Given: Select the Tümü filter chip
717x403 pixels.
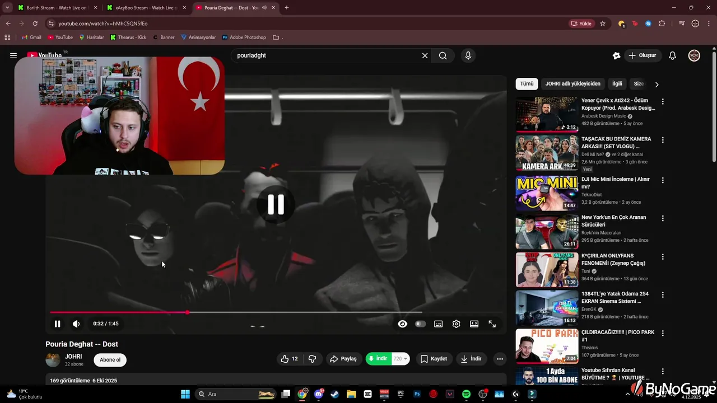Looking at the screenshot, I should tap(527, 84).
